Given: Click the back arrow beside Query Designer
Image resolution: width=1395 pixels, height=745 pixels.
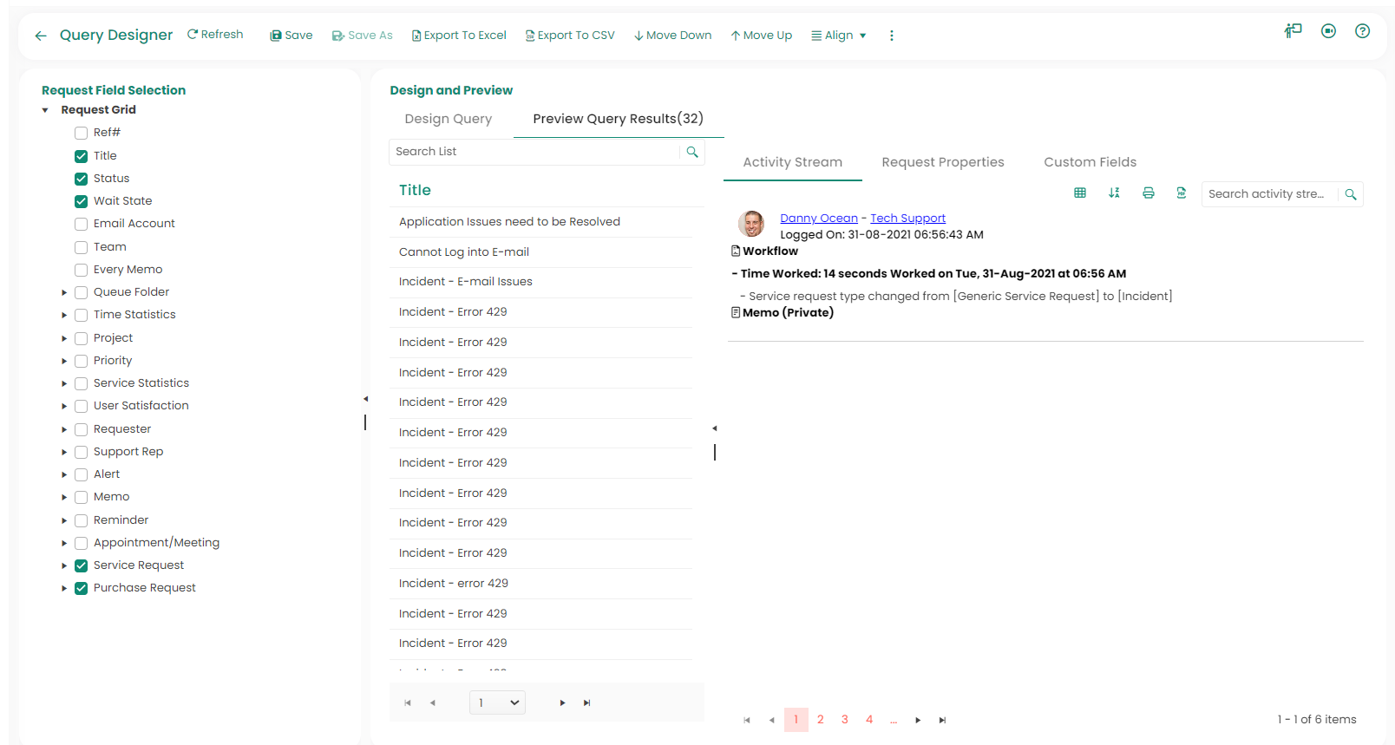Looking at the screenshot, I should tap(41, 36).
